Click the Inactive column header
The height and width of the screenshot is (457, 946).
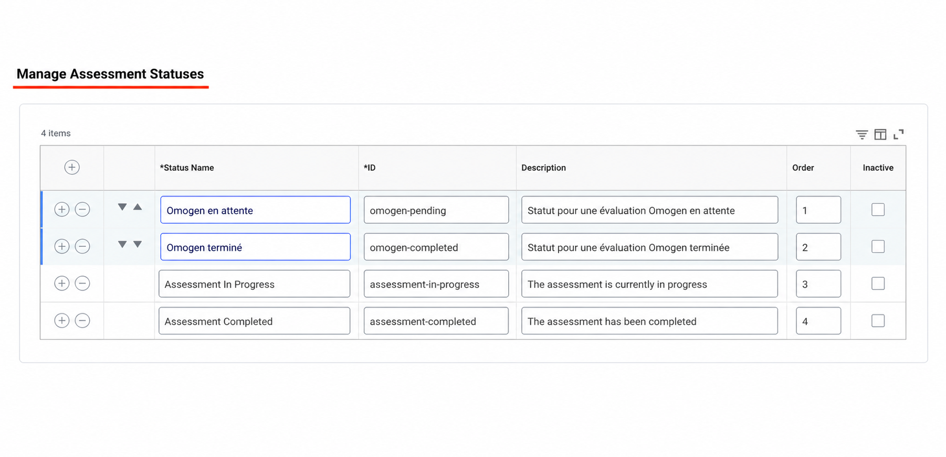pyautogui.click(x=878, y=168)
